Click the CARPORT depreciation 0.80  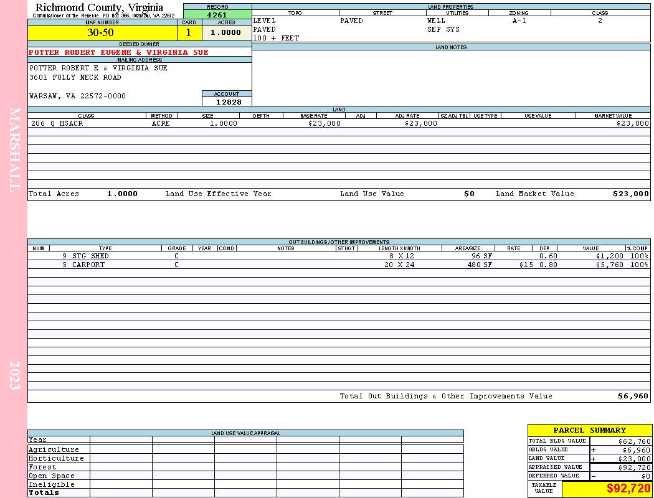click(548, 265)
